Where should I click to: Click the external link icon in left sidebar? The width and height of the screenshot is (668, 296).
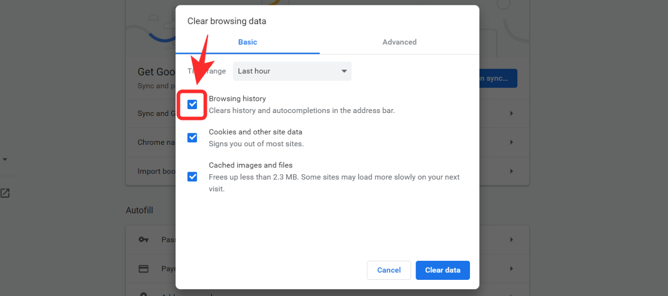(5, 193)
